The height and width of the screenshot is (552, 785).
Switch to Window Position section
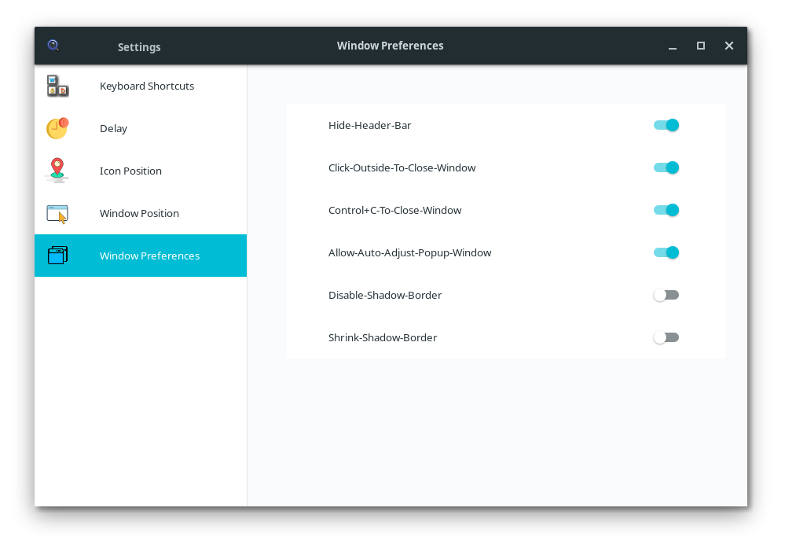click(x=141, y=213)
